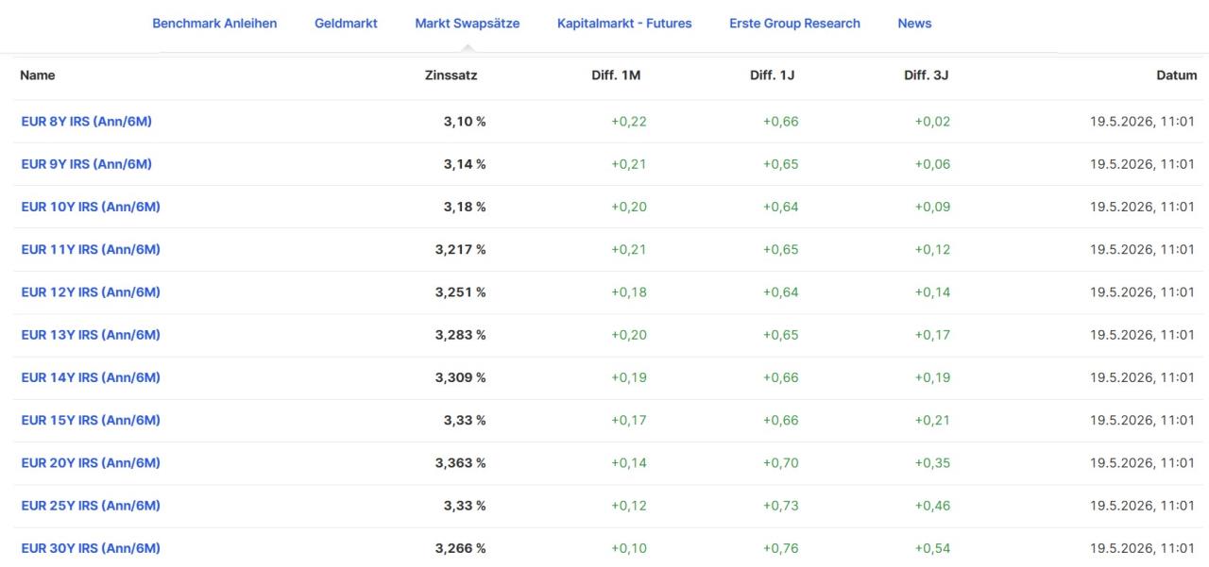Open Kapitalmarkt - Futures tab
The height and width of the screenshot is (567, 1209).
[x=624, y=24]
